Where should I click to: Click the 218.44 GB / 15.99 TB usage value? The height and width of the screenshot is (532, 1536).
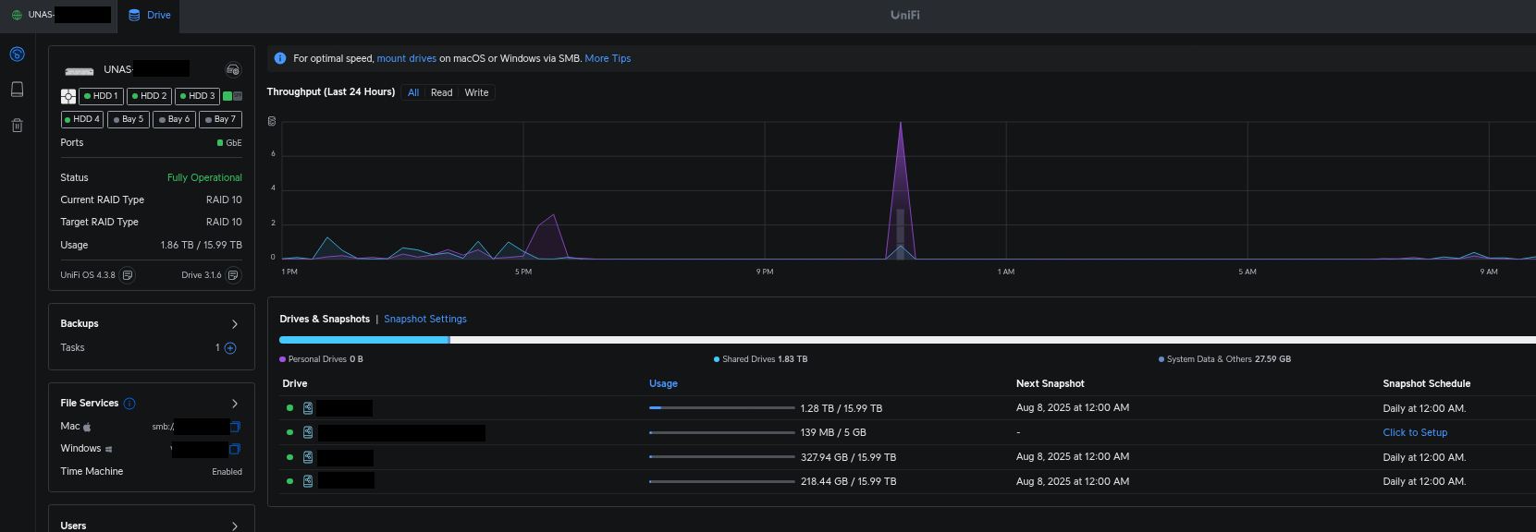point(848,481)
